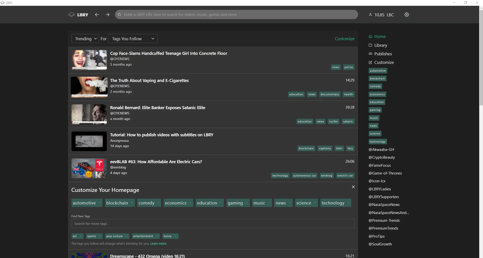The width and height of the screenshot is (483, 258).
Task: Open the Learn more link
Action: point(158,244)
